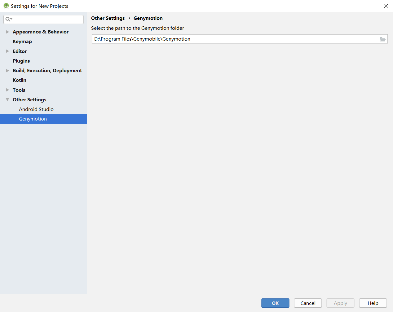The height and width of the screenshot is (312, 393).
Task: Click the Android Studio logo in title bar
Action: pyautogui.click(x=6, y=6)
